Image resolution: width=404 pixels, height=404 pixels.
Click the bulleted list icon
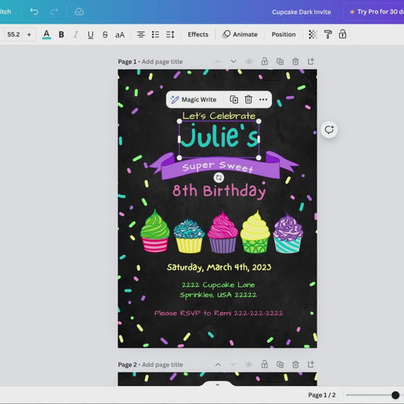(156, 35)
